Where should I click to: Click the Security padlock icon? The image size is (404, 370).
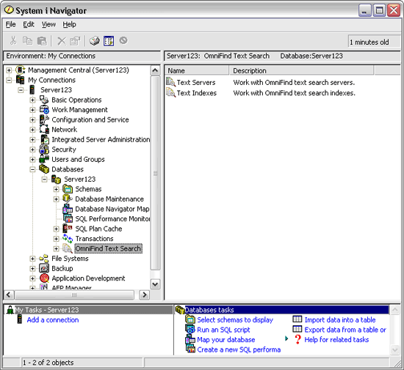tap(44, 149)
